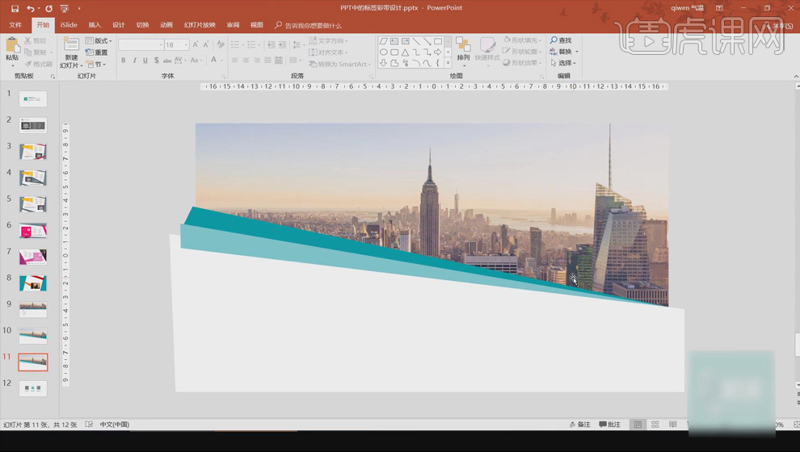This screenshot has width=800, height=452.
Task: Click the New Slide icon
Action: [71, 45]
